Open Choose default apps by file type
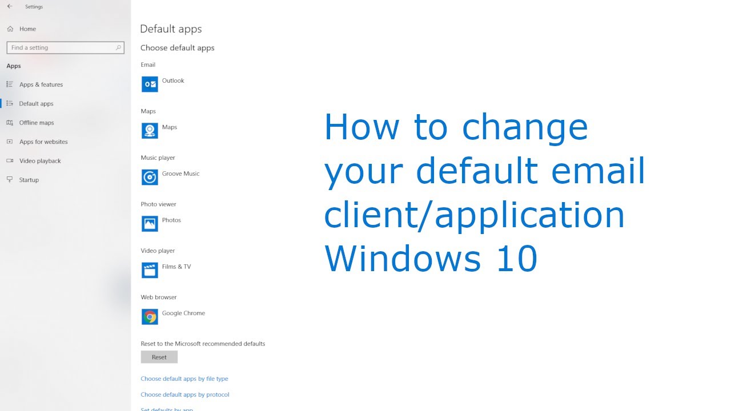 [x=184, y=378]
